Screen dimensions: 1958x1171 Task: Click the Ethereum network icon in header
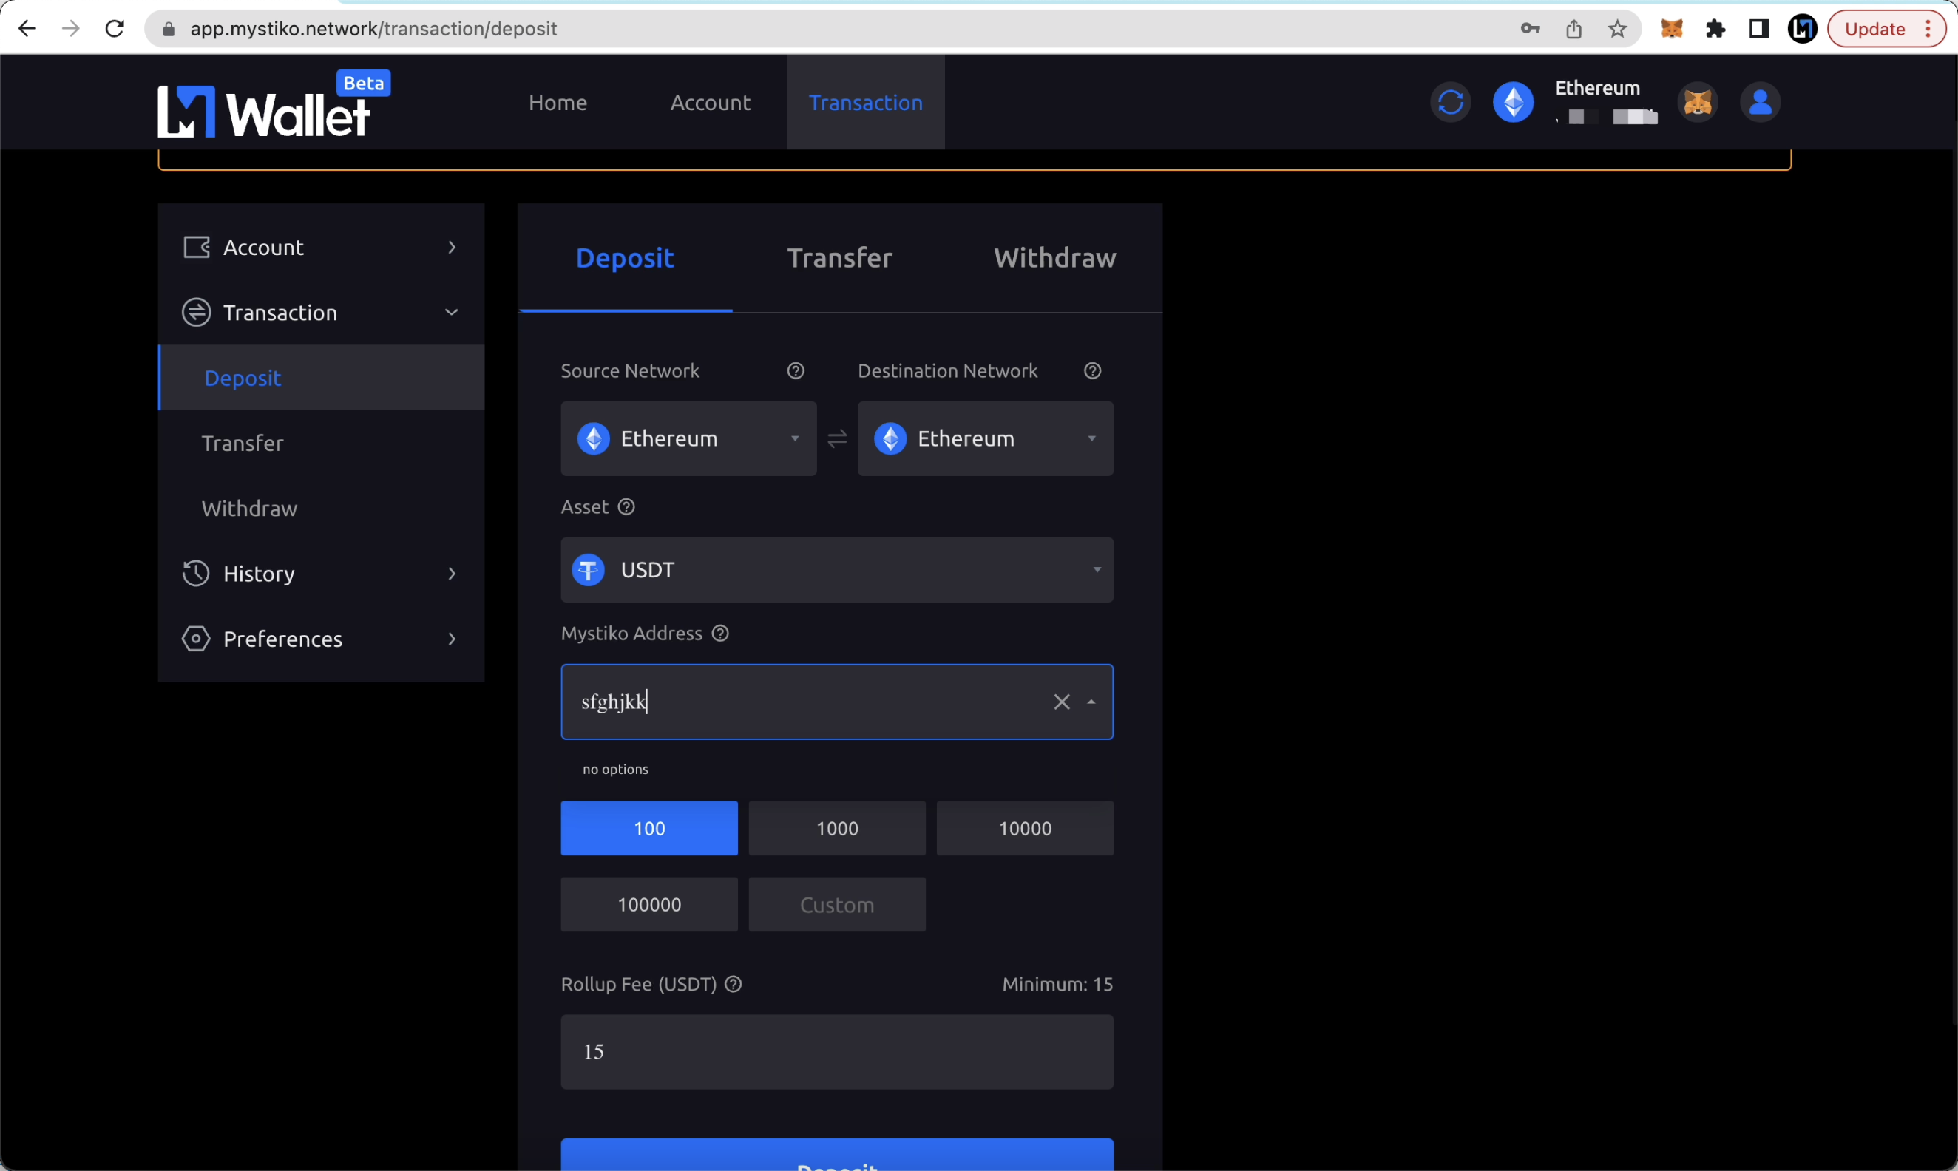pyautogui.click(x=1513, y=103)
